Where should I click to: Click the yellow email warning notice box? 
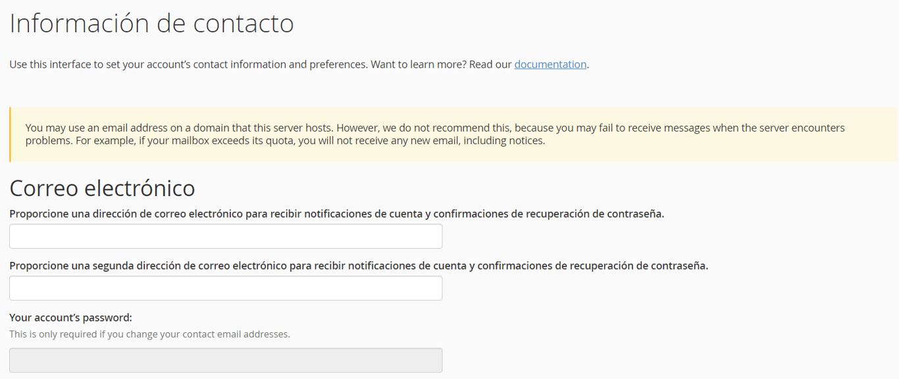pos(449,134)
